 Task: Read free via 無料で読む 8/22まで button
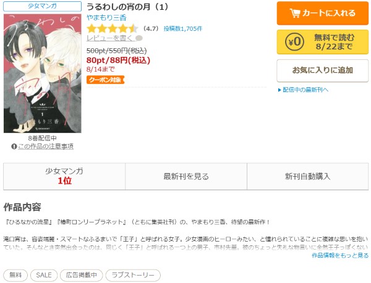click(x=323, y=42)
